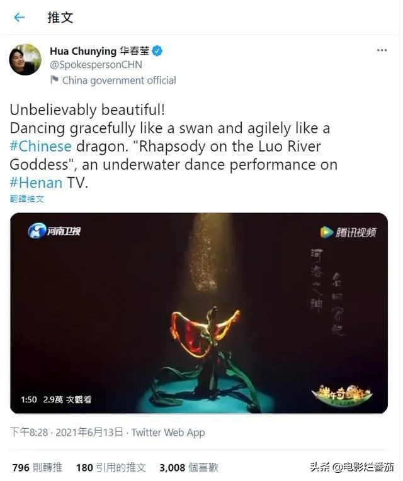The width and height of the screenshot is (403, 481).
Task: Click the Twitter Web App source link
Action: [168, 433]
